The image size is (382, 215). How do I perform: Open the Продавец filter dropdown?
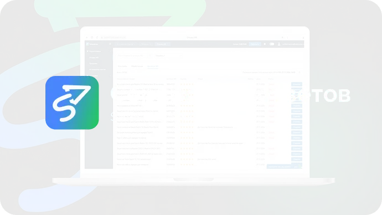(169, 55)
